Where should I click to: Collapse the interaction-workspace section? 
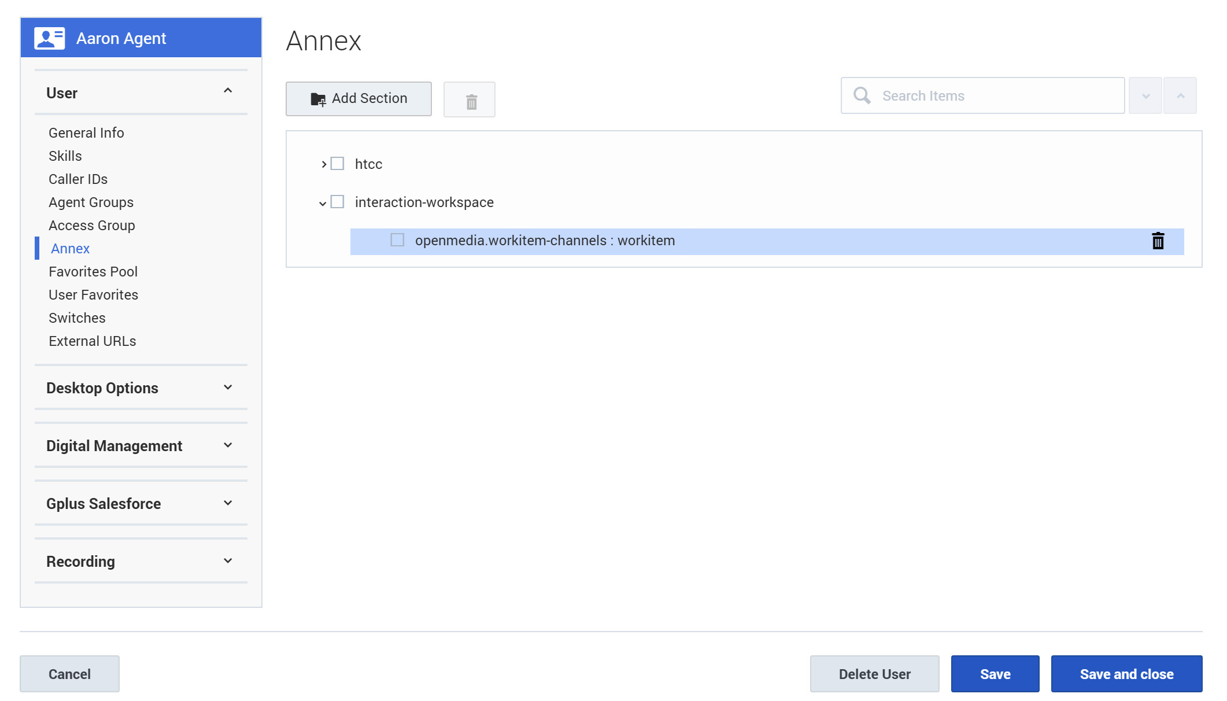coord(323,203)
